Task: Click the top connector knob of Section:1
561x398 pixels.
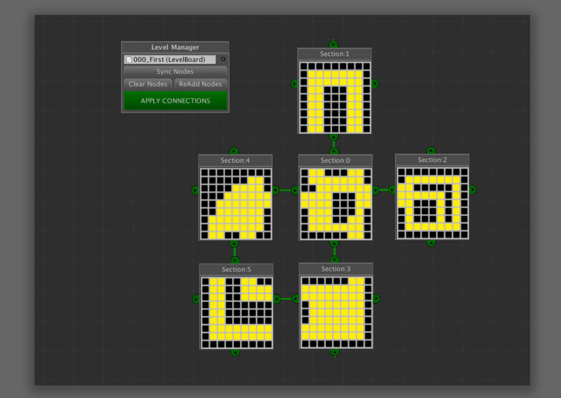Action: pyautogui.click(x=333, y=45)
